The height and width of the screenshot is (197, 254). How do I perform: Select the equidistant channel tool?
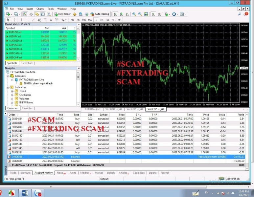coord(39,20)
